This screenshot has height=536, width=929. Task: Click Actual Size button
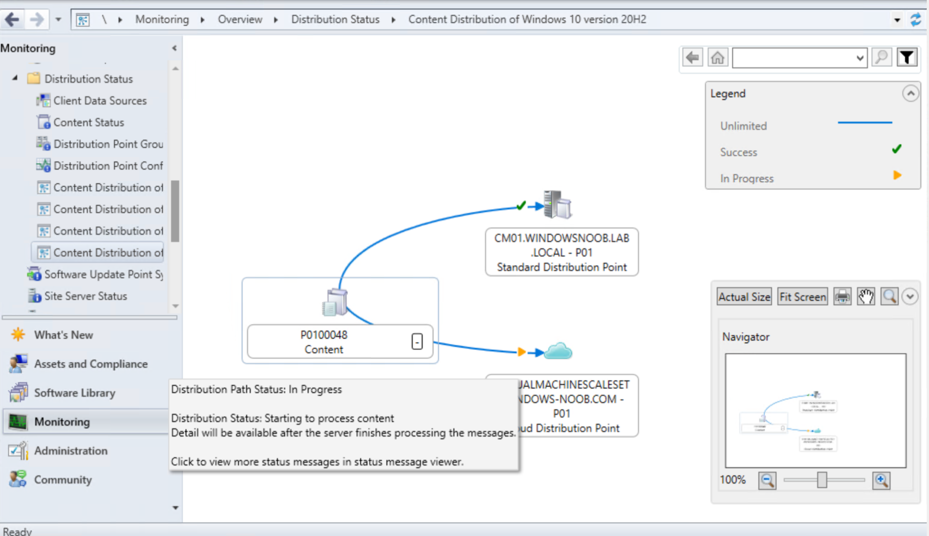(744, 296)
